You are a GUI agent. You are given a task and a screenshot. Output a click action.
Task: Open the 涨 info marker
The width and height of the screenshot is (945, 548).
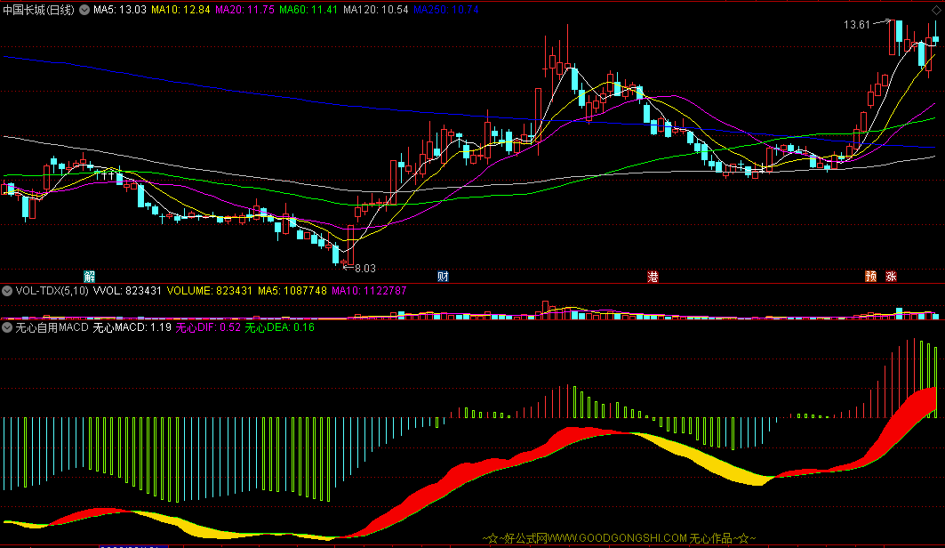(x=892, y=277)
